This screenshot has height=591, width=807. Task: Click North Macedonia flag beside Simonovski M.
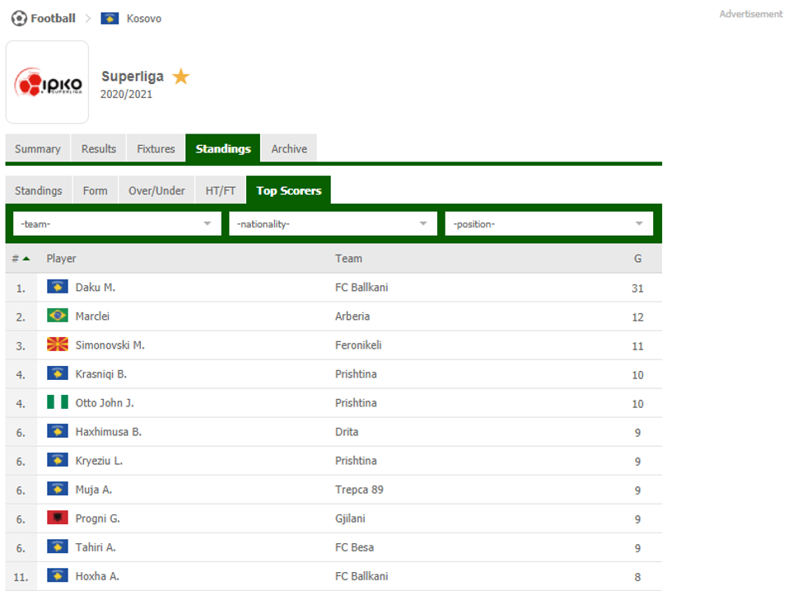(x=58, y=345)
